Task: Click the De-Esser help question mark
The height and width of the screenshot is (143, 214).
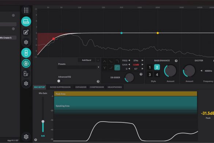Action: point(141,74)
